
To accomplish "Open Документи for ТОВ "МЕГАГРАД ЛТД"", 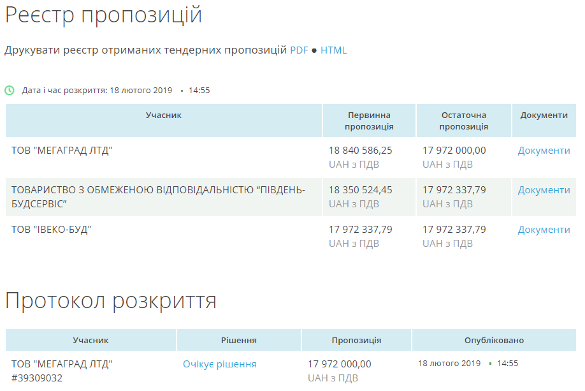I will (x=544, y=151).
